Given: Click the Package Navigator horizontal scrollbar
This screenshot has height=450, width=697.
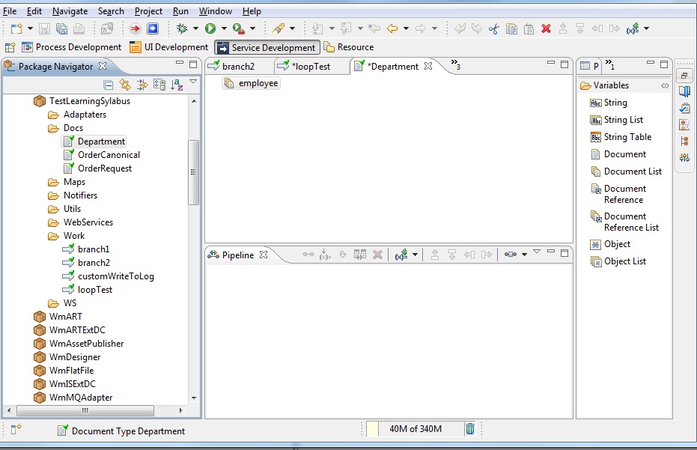Looking at the screenshot, I should pos(85,410).
